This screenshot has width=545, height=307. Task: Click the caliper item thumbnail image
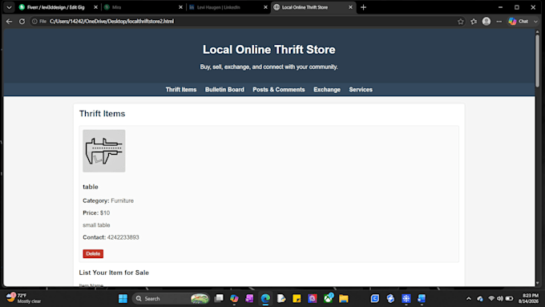pos(104,151)
